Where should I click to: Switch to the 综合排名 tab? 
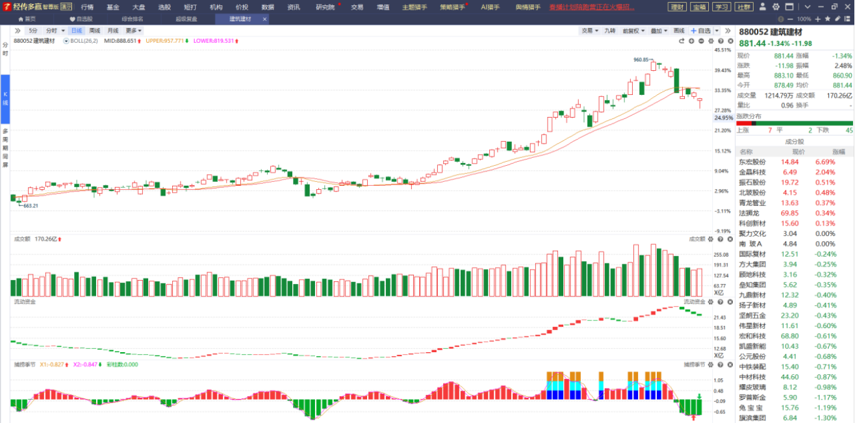click(x=133, y=19)
